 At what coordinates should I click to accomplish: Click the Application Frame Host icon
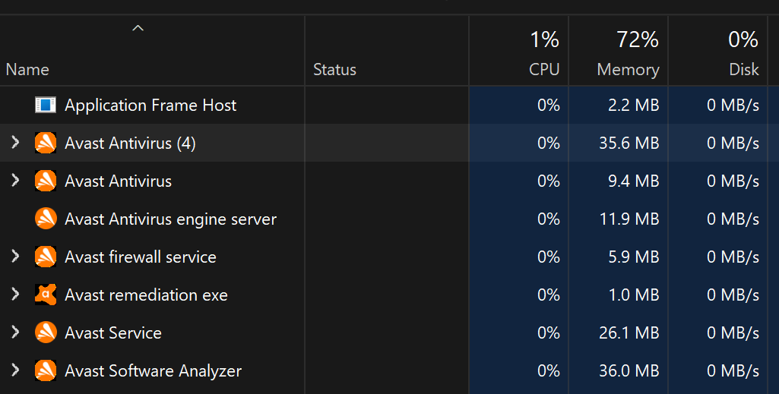[45, 105]
